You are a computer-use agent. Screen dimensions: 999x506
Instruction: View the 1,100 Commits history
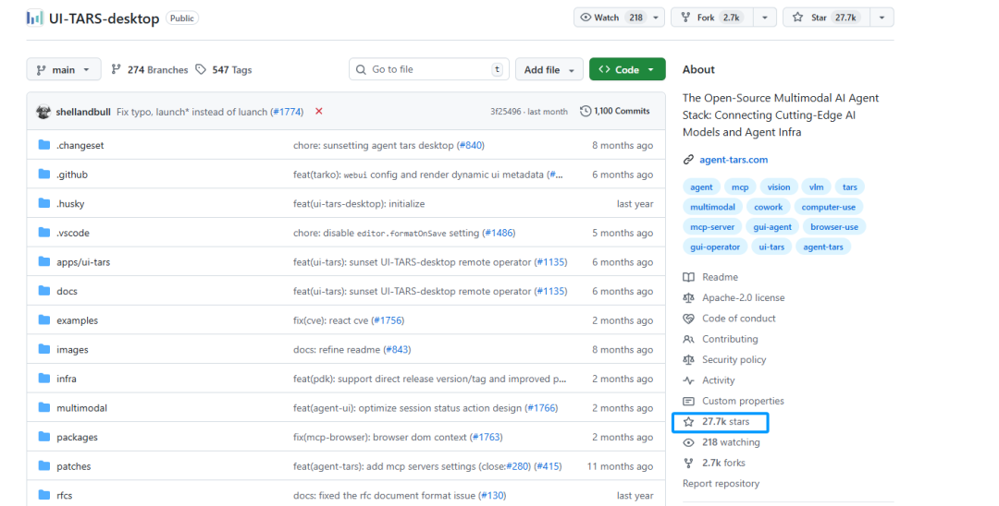[x=615, y=111]
